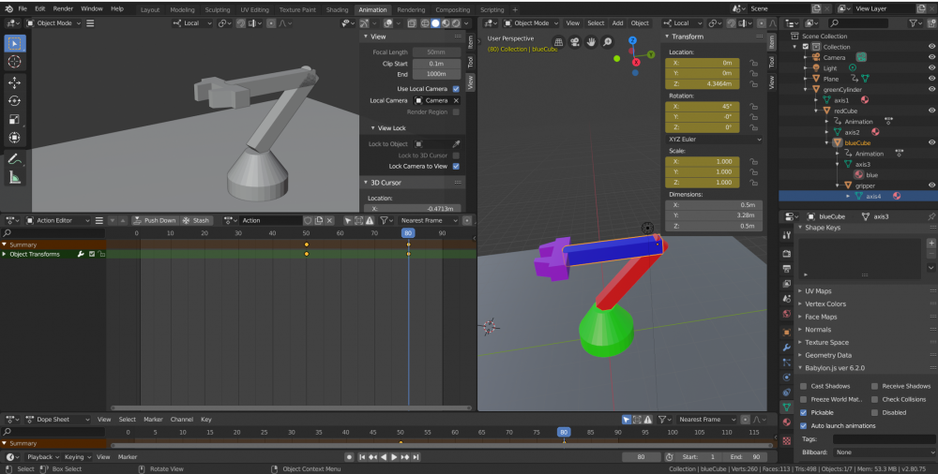Open the Billboard dropdown set to None
The image size is (938, 474).
click(884, 452)
